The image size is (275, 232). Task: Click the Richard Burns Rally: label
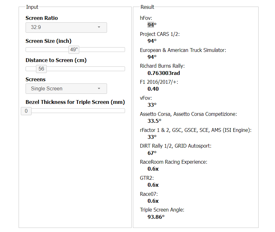[162, 66]
